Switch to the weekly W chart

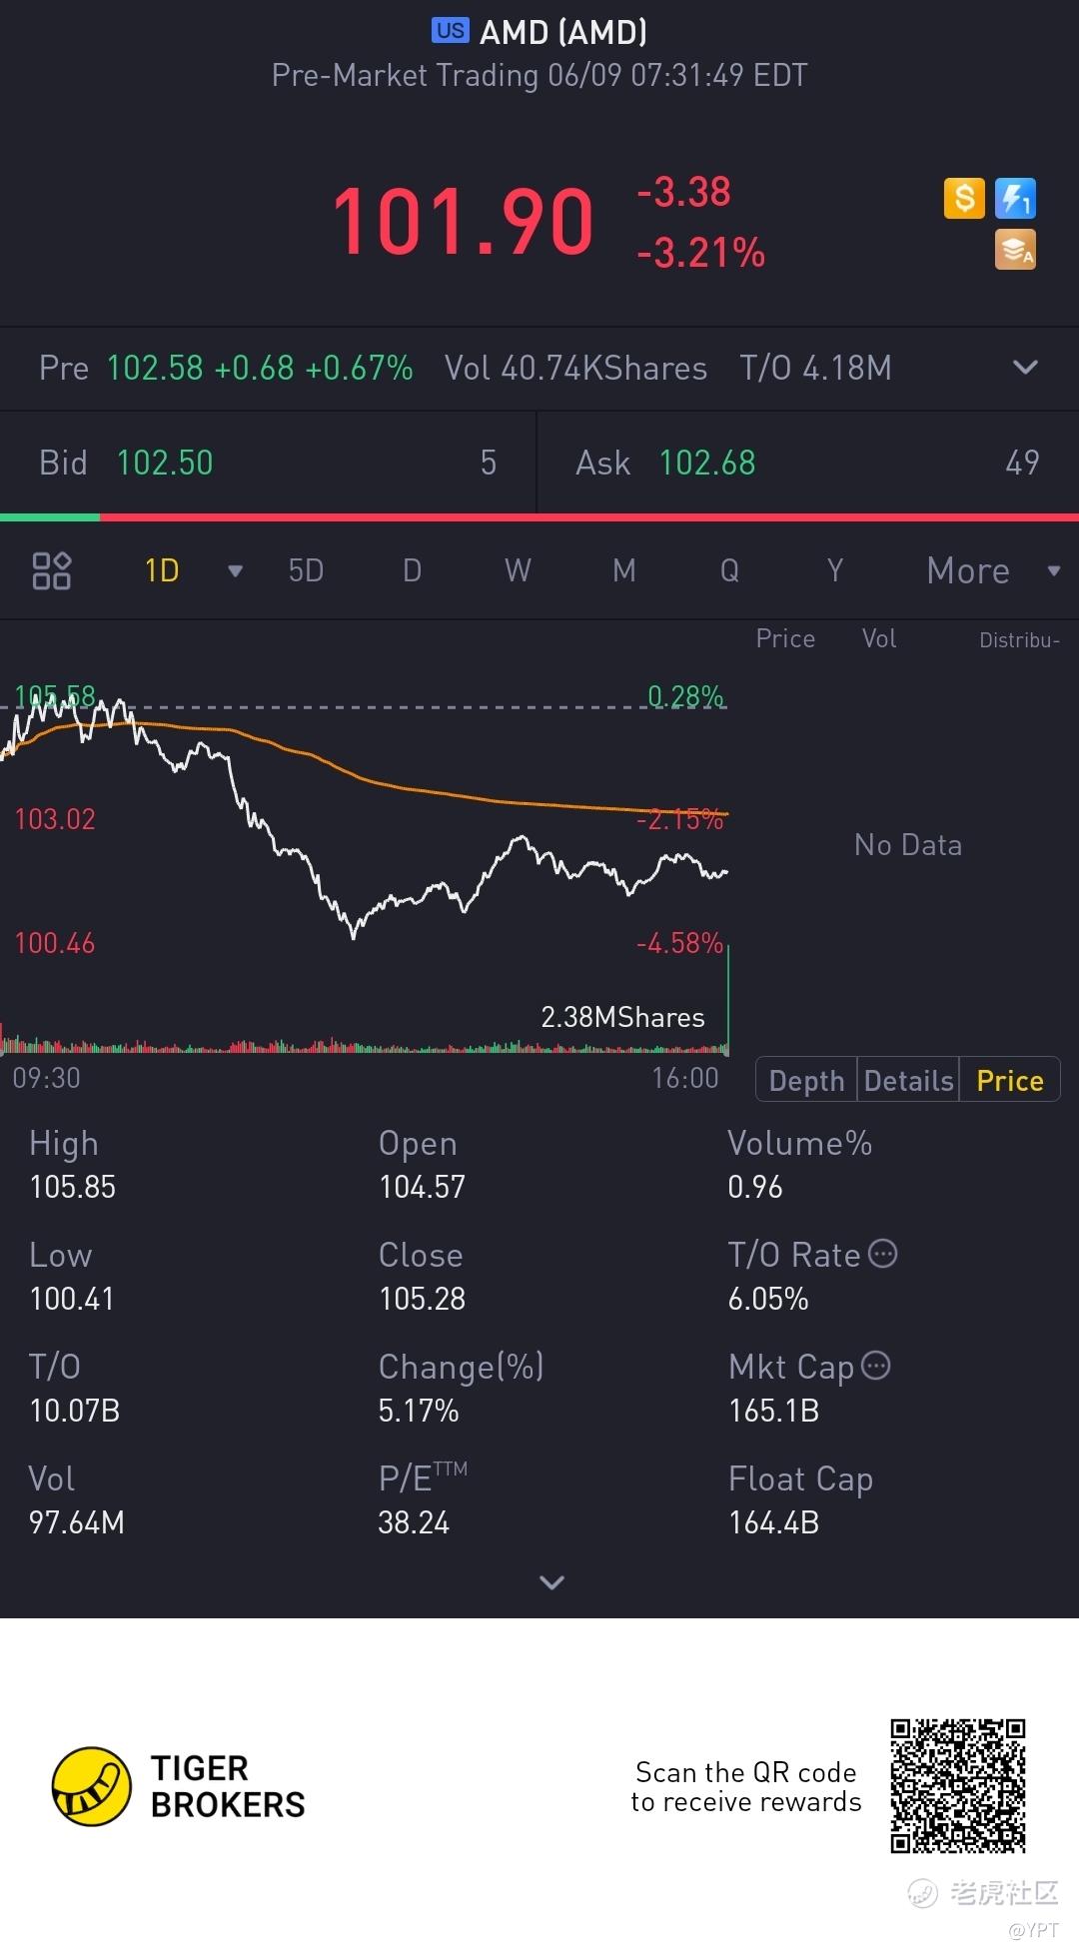coord(518,571)
